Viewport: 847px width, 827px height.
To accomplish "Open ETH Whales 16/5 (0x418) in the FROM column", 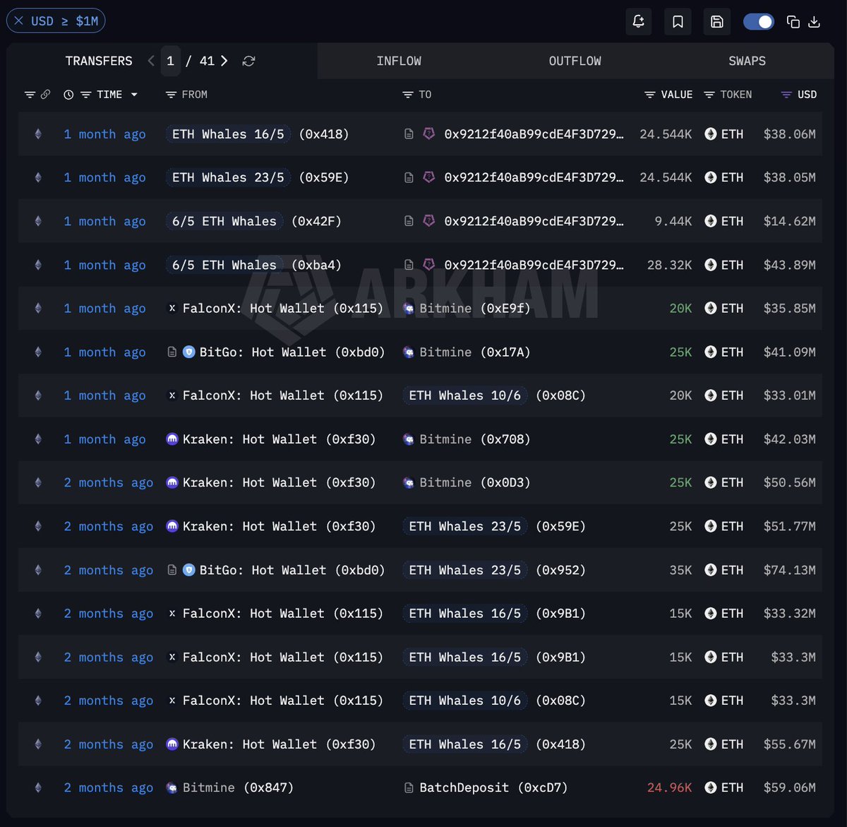I will (x=257, y=134).
